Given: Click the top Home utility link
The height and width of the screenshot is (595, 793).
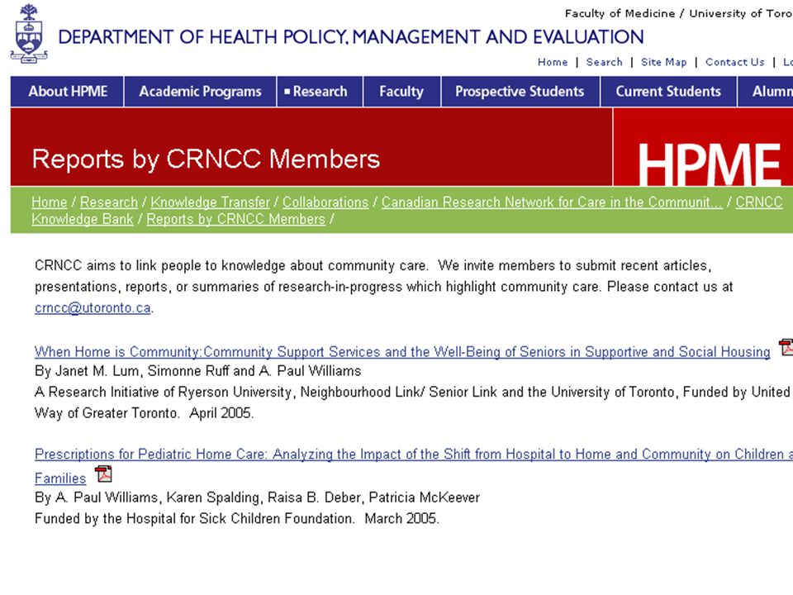Looking at the screenshot, I should pos(553,62).
